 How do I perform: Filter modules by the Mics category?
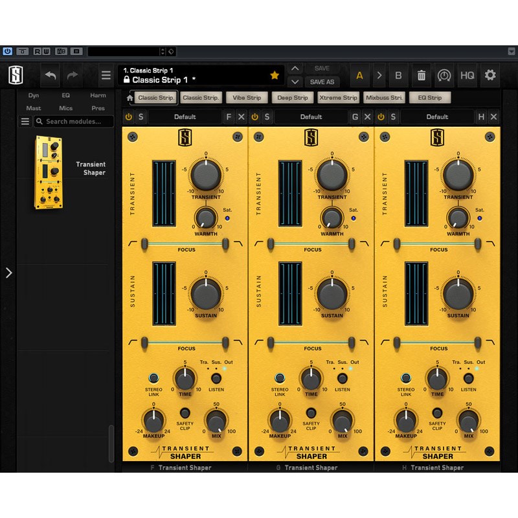66,108
